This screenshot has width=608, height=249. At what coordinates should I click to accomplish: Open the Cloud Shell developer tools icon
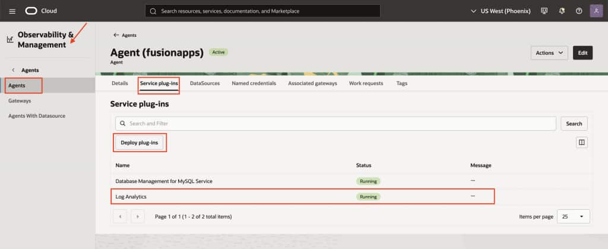(x=544, y=11)
